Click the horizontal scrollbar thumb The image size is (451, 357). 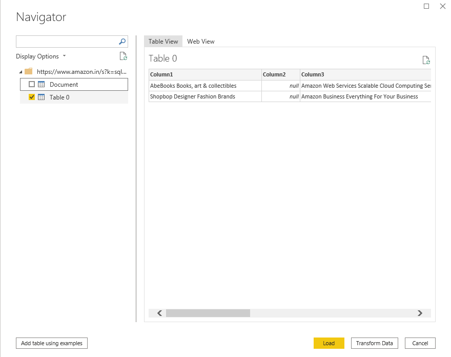(x=208, y=313)
